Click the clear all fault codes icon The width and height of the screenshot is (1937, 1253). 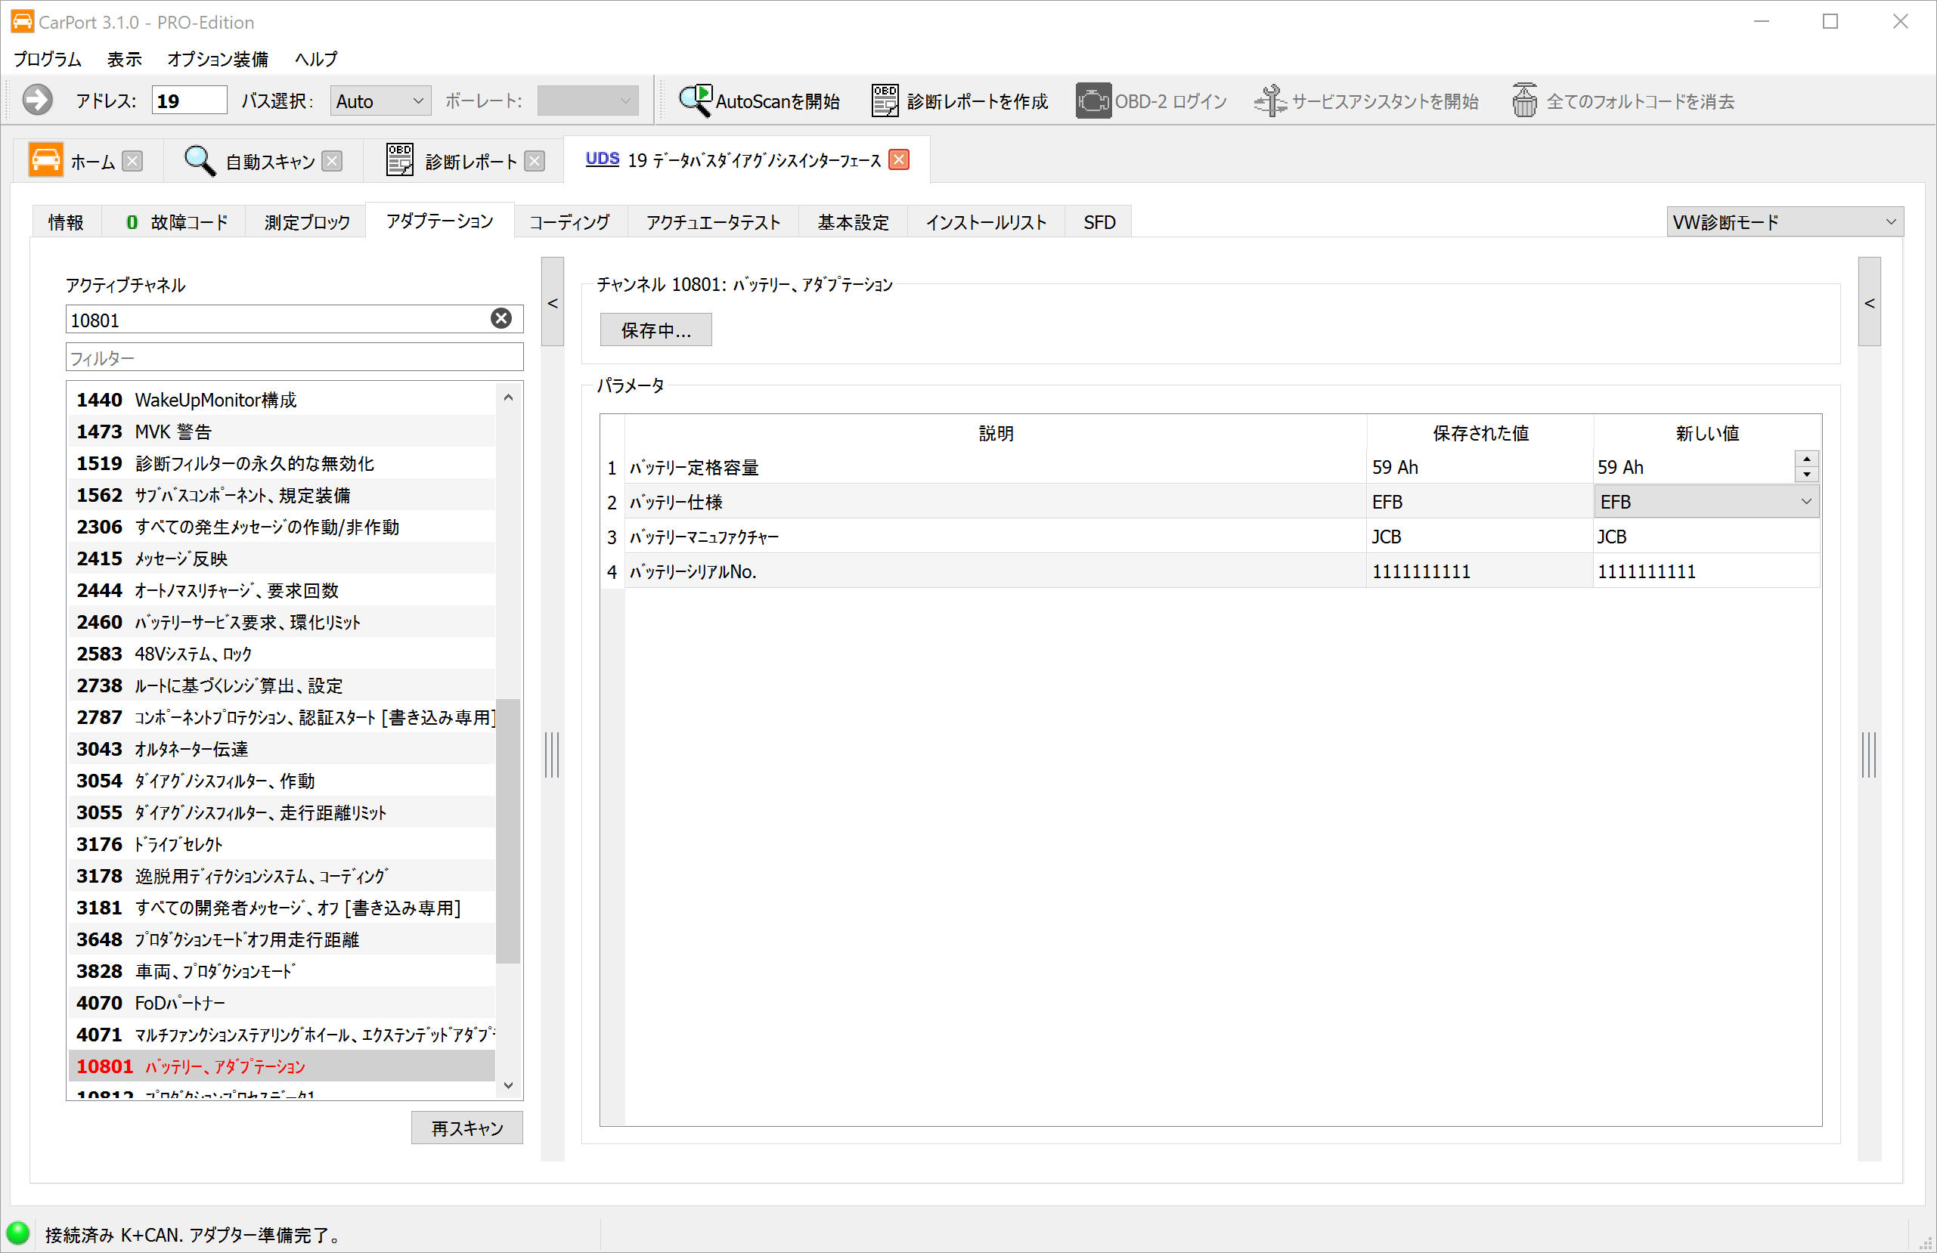click(x=1524, y=101)
